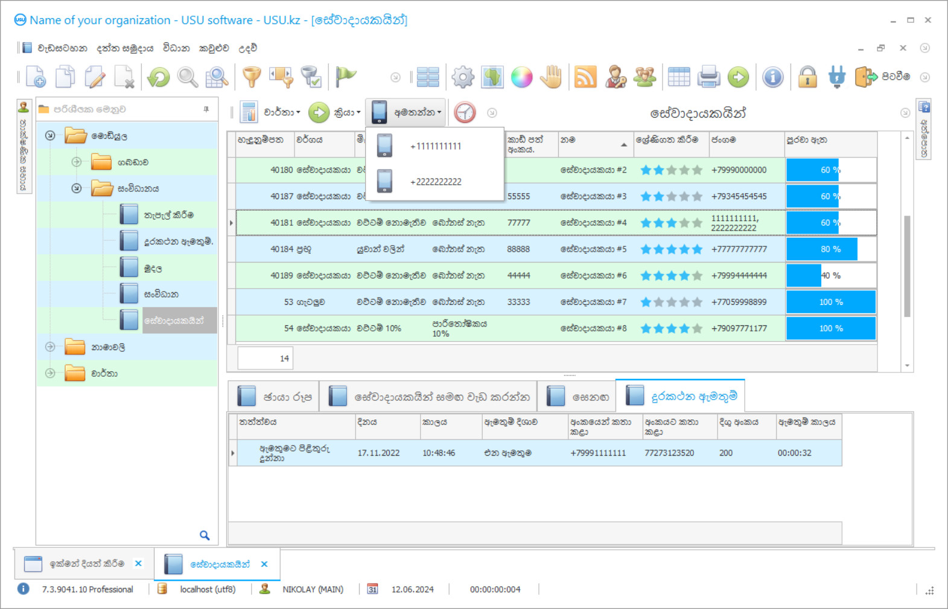Pin the user menu panel
Screen dimensions: 948x609
click(x=206, y=109)
